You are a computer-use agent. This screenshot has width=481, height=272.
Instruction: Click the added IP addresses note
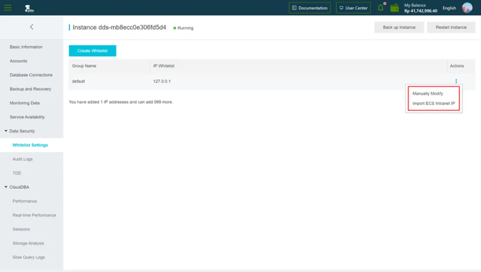click(121, 102)
